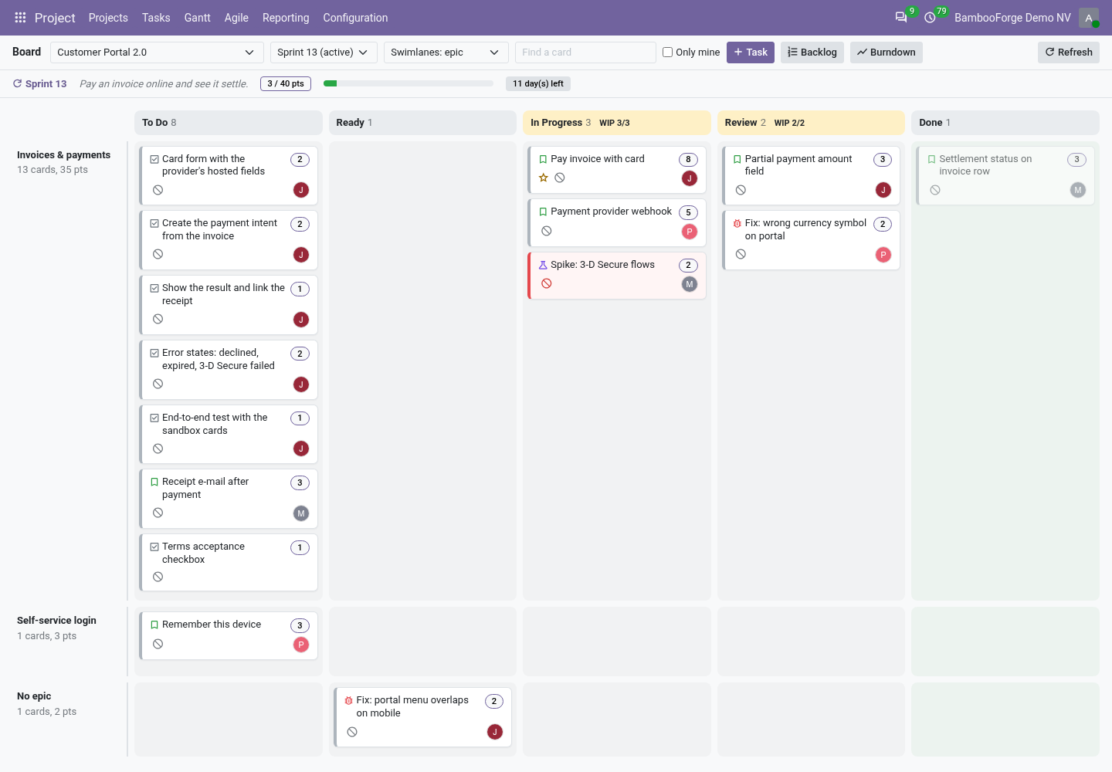Click the bookmark icon on Payment provider webhook

point(543,212)
